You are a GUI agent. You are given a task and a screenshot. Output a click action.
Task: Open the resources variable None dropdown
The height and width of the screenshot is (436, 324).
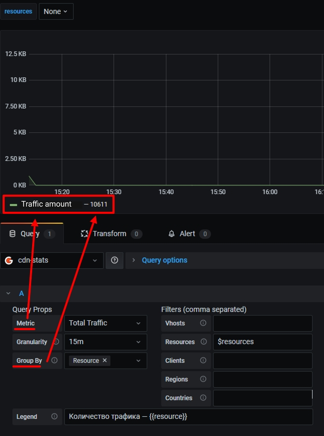[56, 11]
